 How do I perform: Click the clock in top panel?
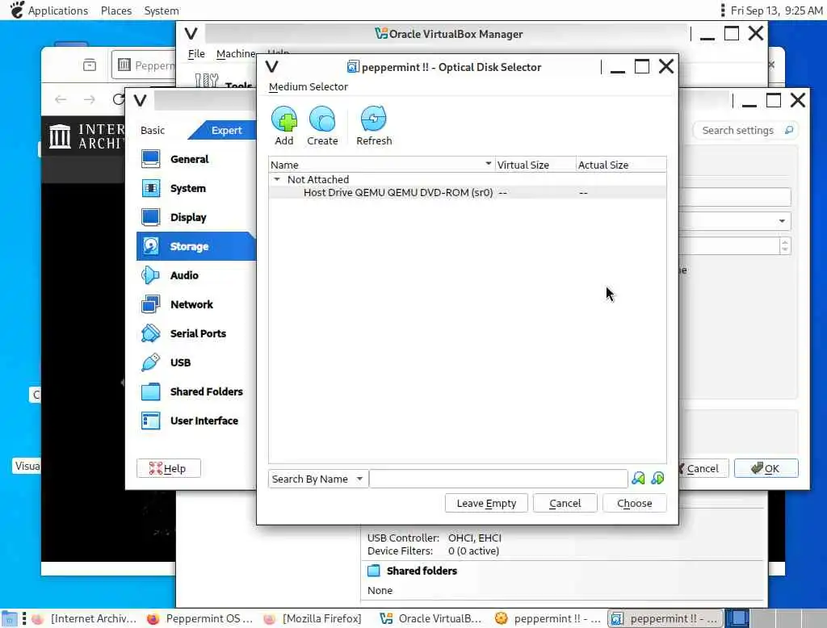[x=776, y=10]
